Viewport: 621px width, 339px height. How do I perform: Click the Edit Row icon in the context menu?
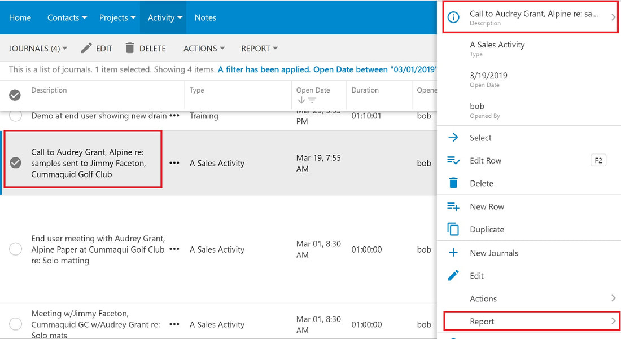453,160
